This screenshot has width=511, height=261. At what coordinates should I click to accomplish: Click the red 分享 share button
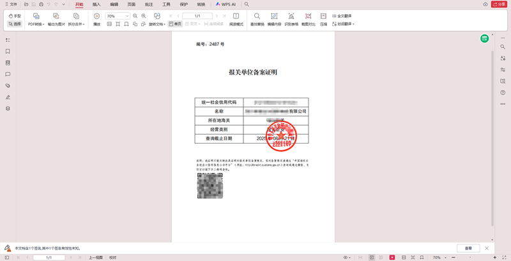click(499, 4)
